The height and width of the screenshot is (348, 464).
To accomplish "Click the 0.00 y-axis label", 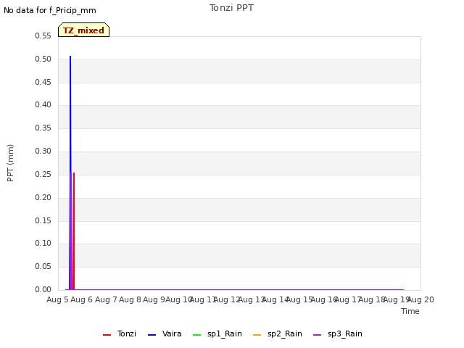I will tap(43, 289).
